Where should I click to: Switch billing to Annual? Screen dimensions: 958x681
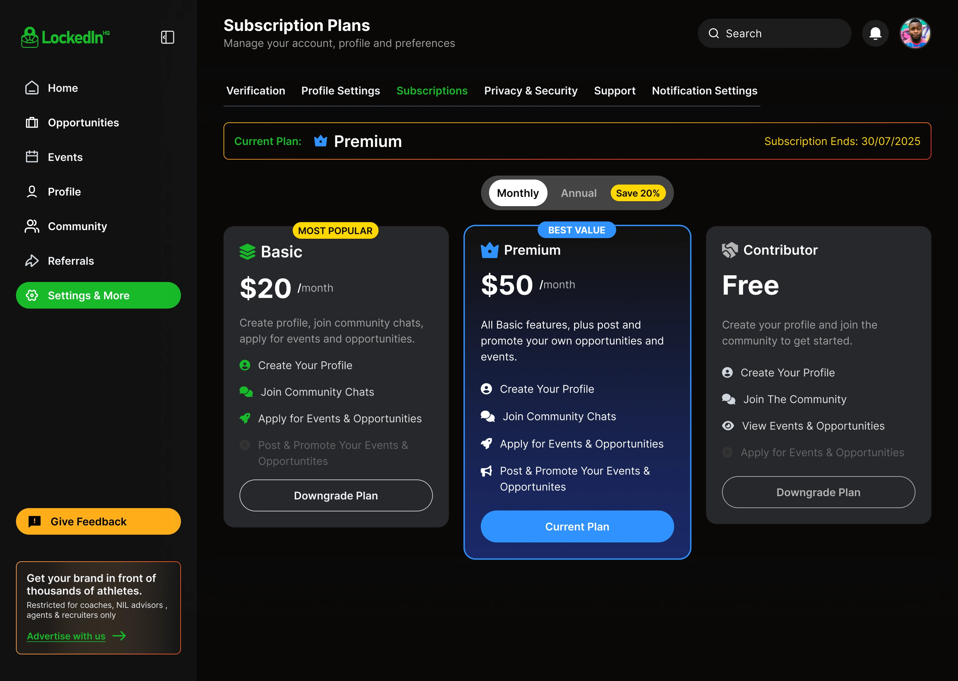point(578,193)
